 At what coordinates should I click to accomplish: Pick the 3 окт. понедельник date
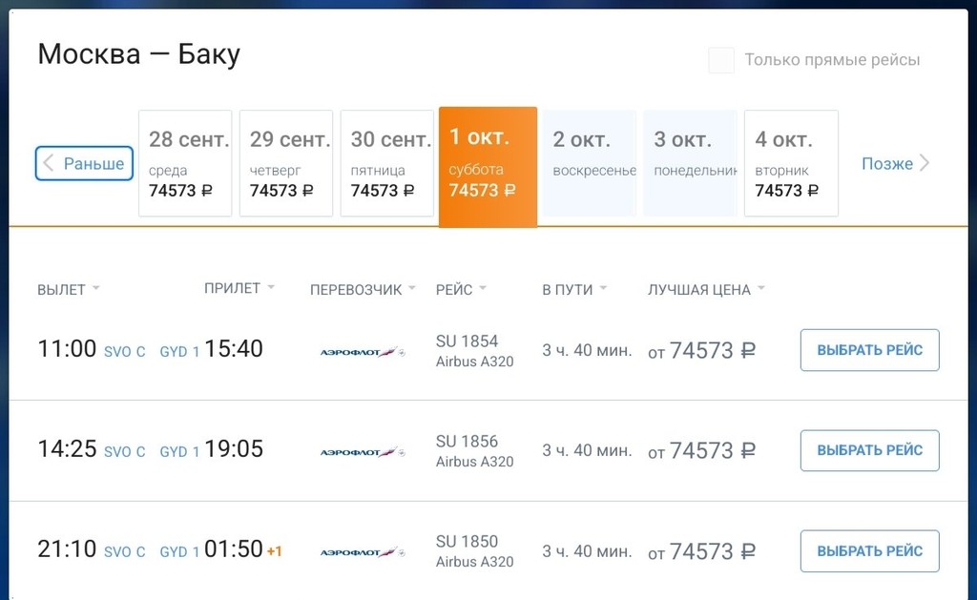tap(691, 163)
